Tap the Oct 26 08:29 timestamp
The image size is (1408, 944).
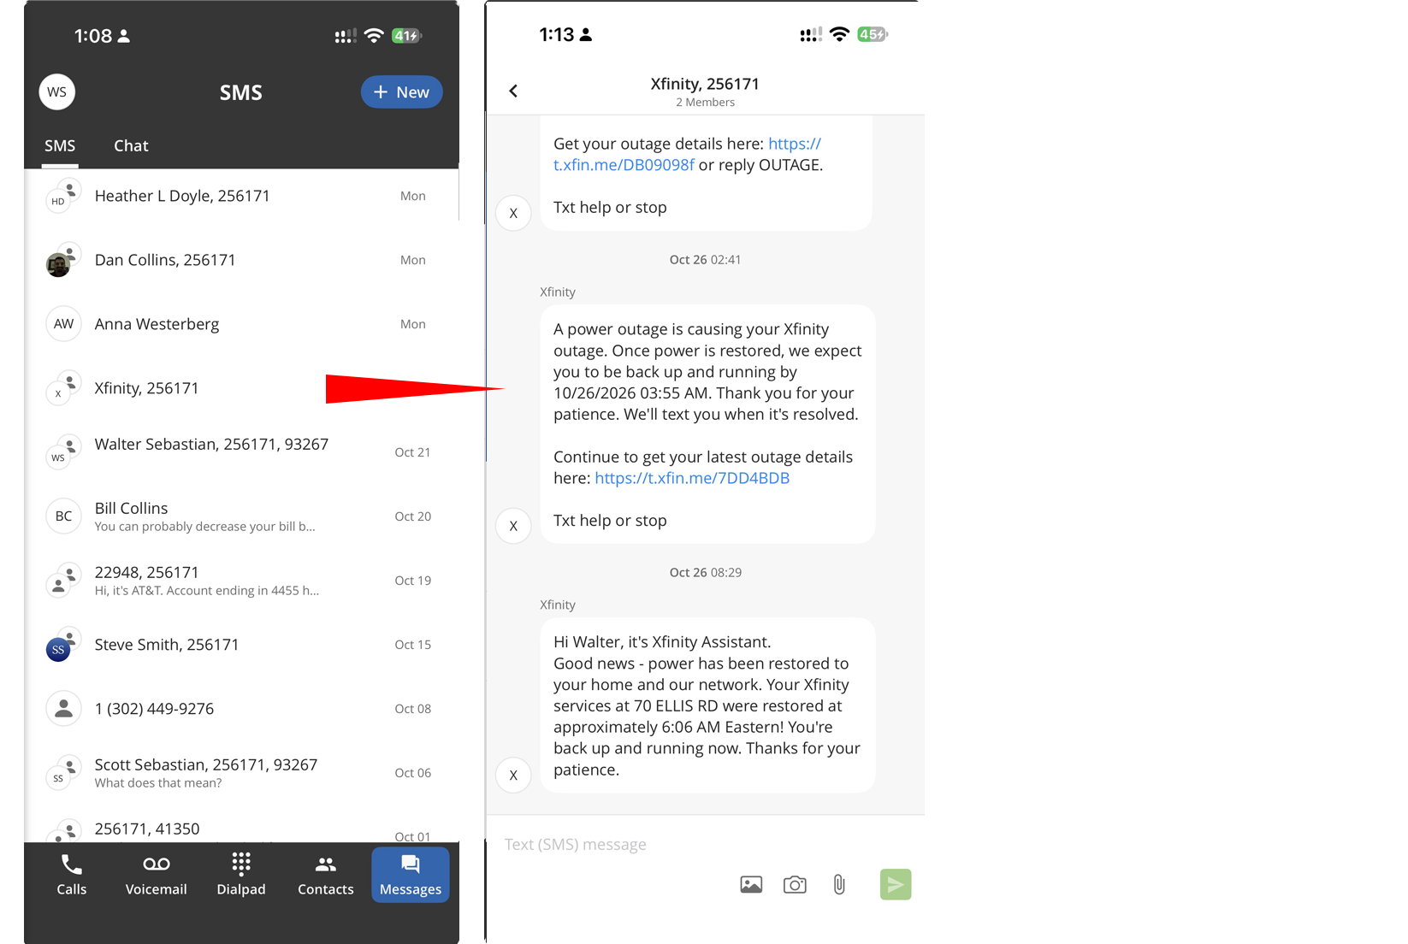click(706, 573)
